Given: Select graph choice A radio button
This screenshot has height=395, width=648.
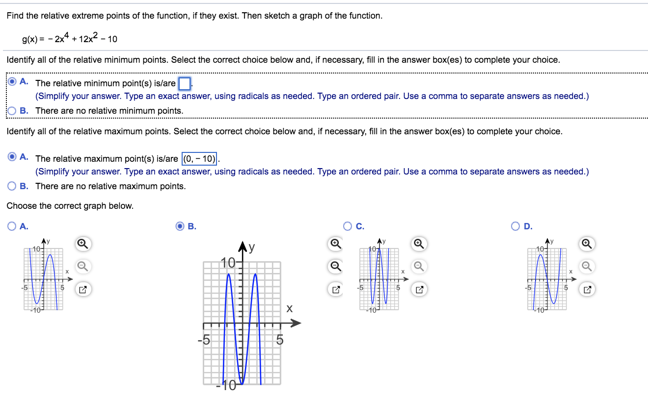Looking at the screenshot, I should [x=11, y=226].
